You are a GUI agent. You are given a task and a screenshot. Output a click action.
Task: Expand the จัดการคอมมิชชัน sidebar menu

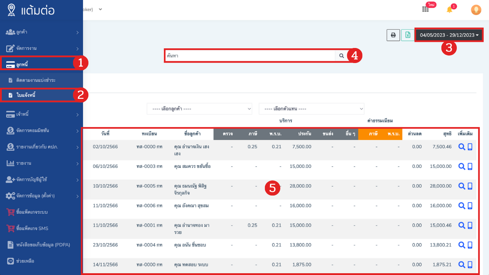42,131
